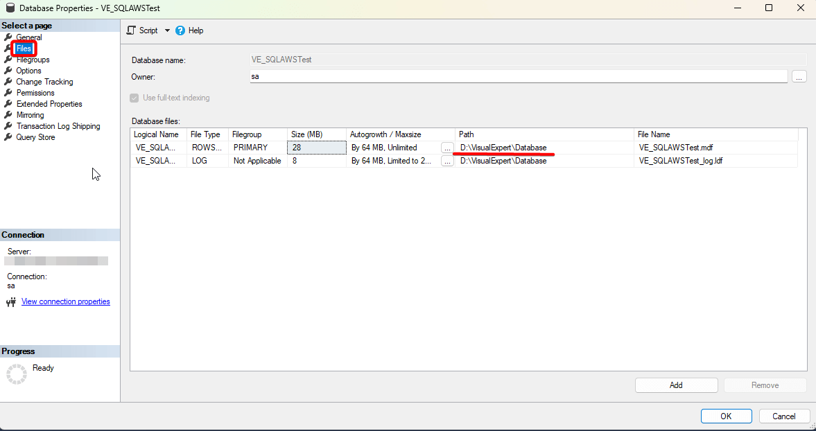Image resolution: width=816 pixels, height=431 pixels.
Task: Click the wrench icon beside Mirroring
Action: (x=8, y=115)
